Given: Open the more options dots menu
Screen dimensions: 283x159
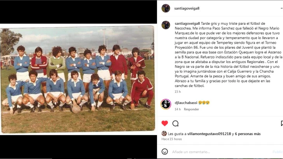Looking at the screenshot, I should (282, 8).
